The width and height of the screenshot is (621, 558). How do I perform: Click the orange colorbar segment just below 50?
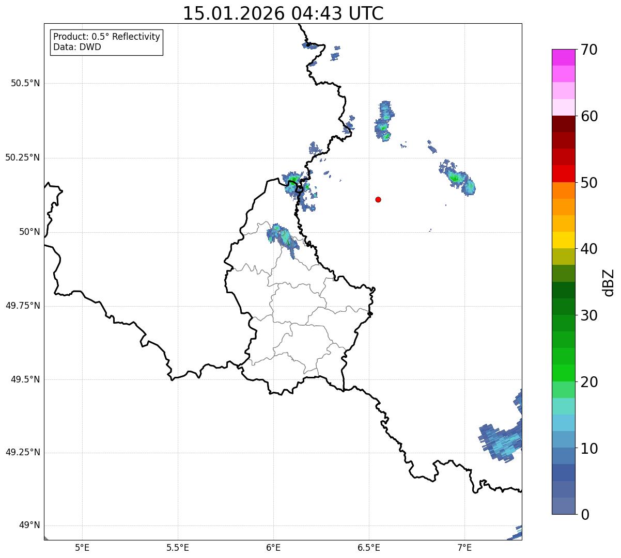tap(563, 190)
